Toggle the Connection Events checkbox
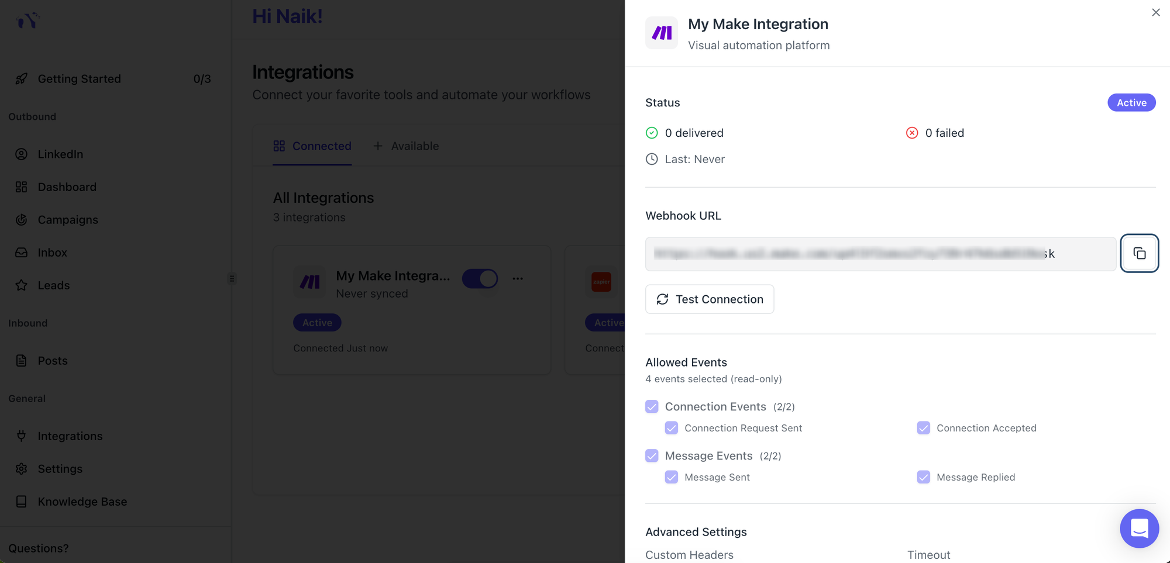 pyautogui.click(x=652, y=407)
